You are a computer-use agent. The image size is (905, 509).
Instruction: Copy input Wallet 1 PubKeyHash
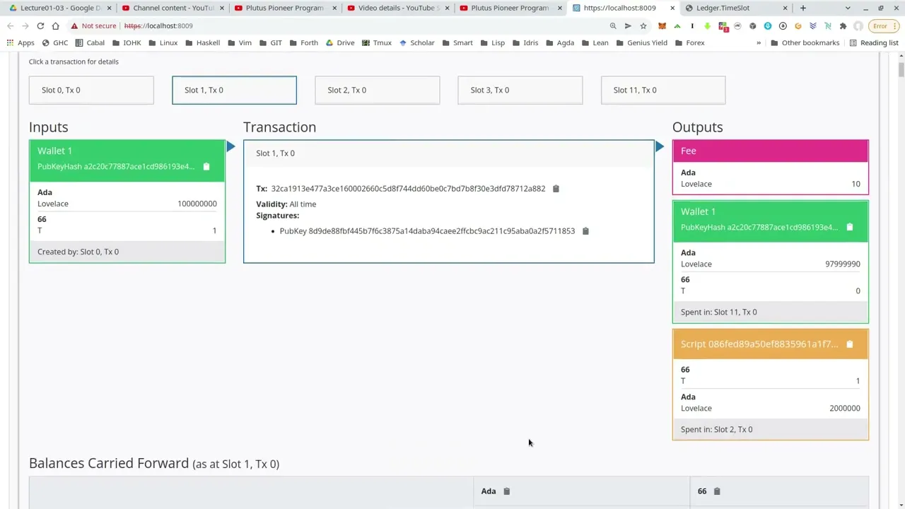206,167
